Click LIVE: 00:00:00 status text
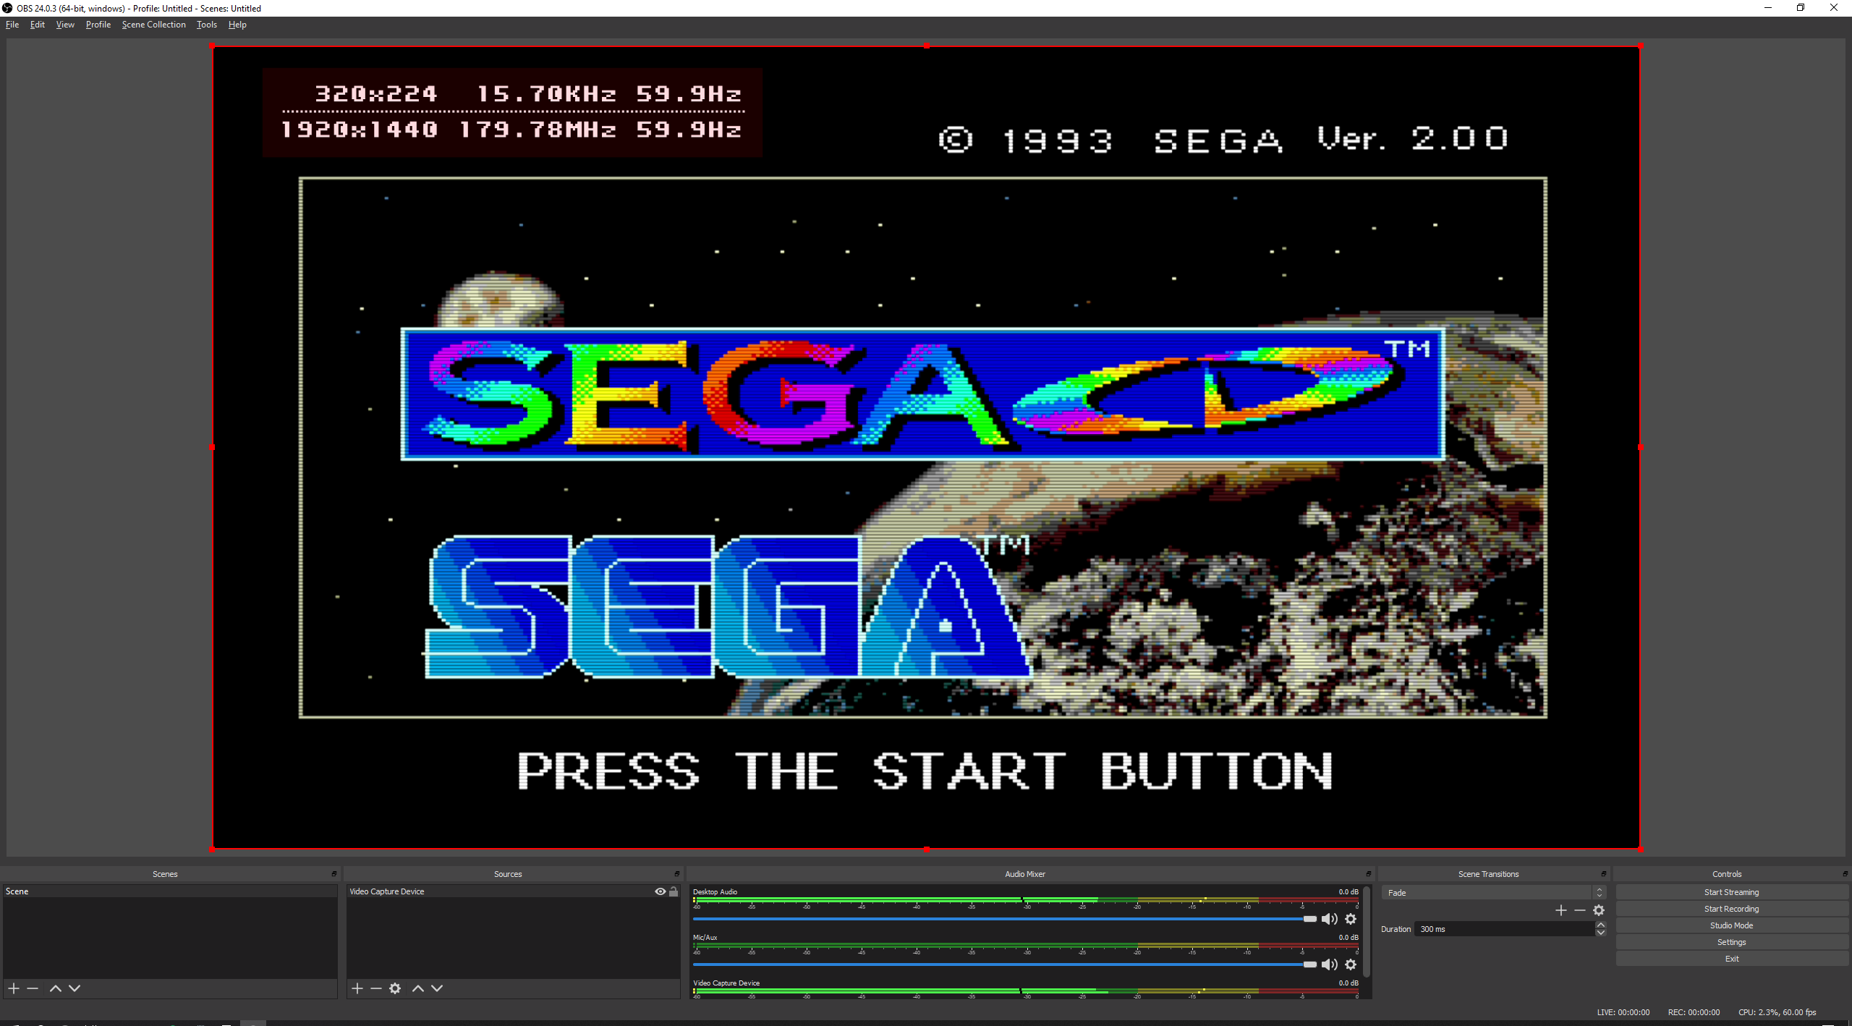This screenshot has height=1026, width=1852. coord(1623,1012)
